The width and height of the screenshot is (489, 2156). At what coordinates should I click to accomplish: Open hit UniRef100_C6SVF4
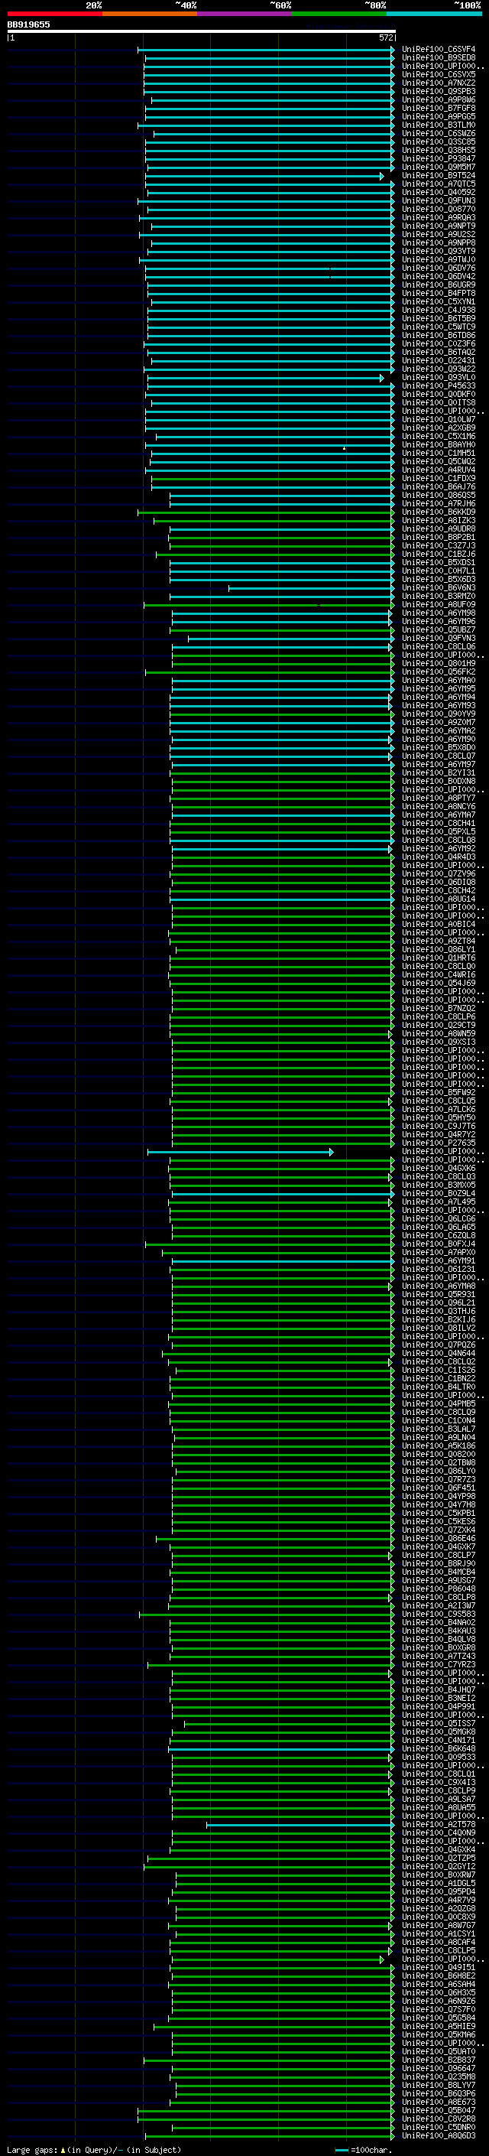point(439,50)
